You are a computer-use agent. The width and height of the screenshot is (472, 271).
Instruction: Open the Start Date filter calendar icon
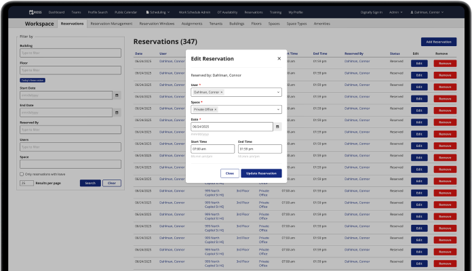pyautogui.click(x=116, y=95)
